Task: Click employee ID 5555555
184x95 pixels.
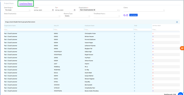Action: point(57,85)
